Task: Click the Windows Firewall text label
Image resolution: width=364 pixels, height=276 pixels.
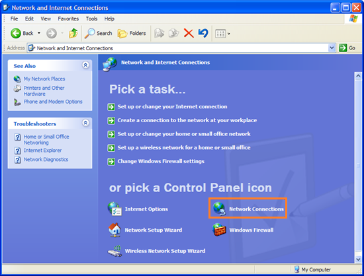Action: tap(251, 230)
